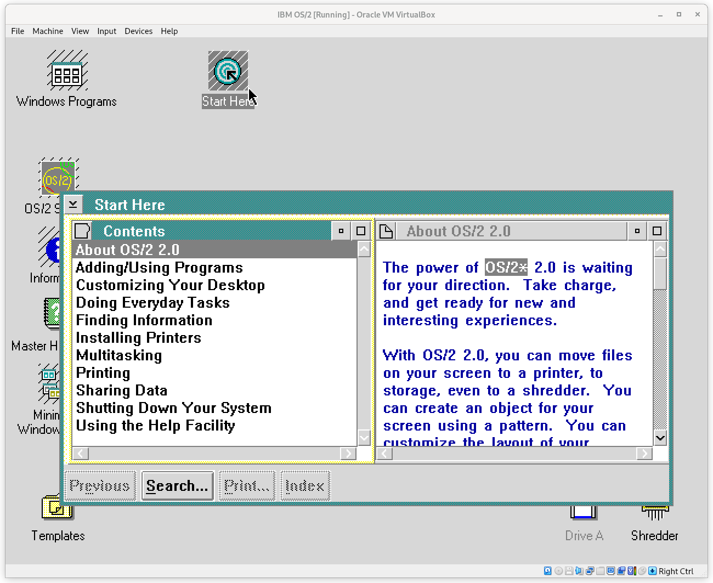The width and height of the screenshot is (713, 583).
Task: Click the Index button
Action: (x=305, y=486)
